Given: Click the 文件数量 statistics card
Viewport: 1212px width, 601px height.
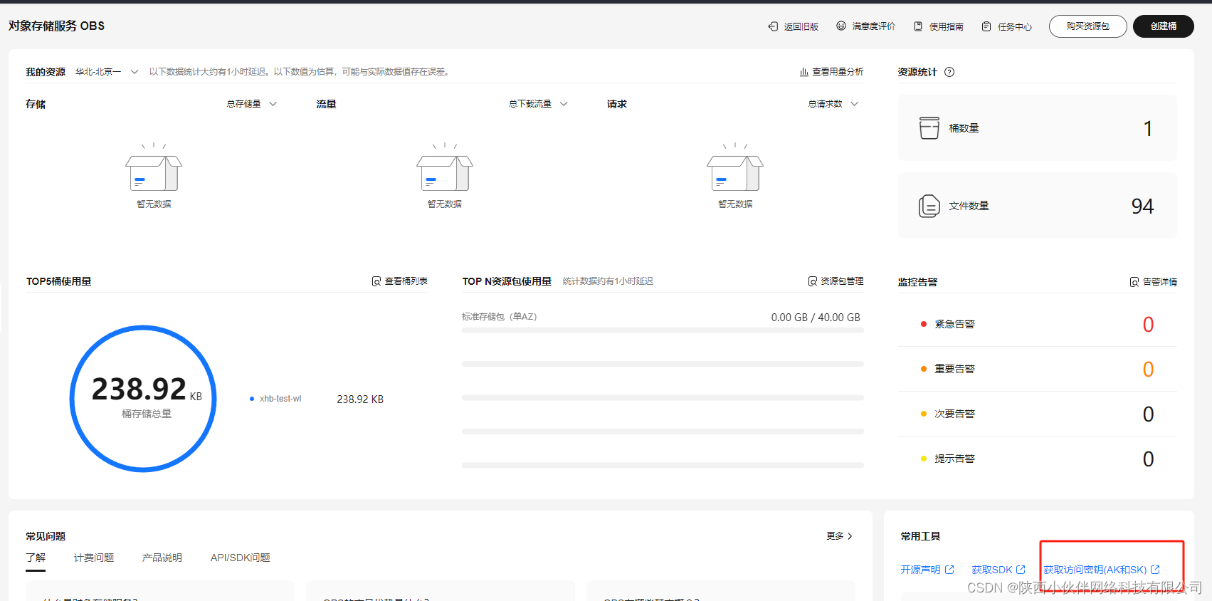Looking at the screenshot, I should point(1038,206).
